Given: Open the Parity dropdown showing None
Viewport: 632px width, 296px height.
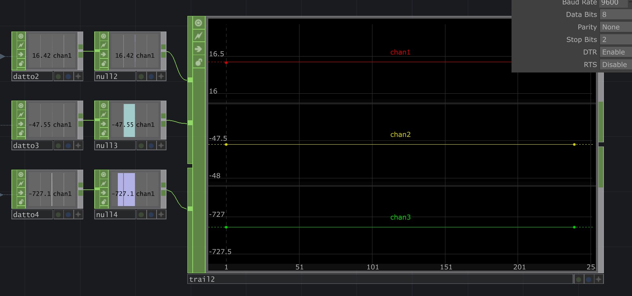Looking at the screenshot, I should [615, 27].
